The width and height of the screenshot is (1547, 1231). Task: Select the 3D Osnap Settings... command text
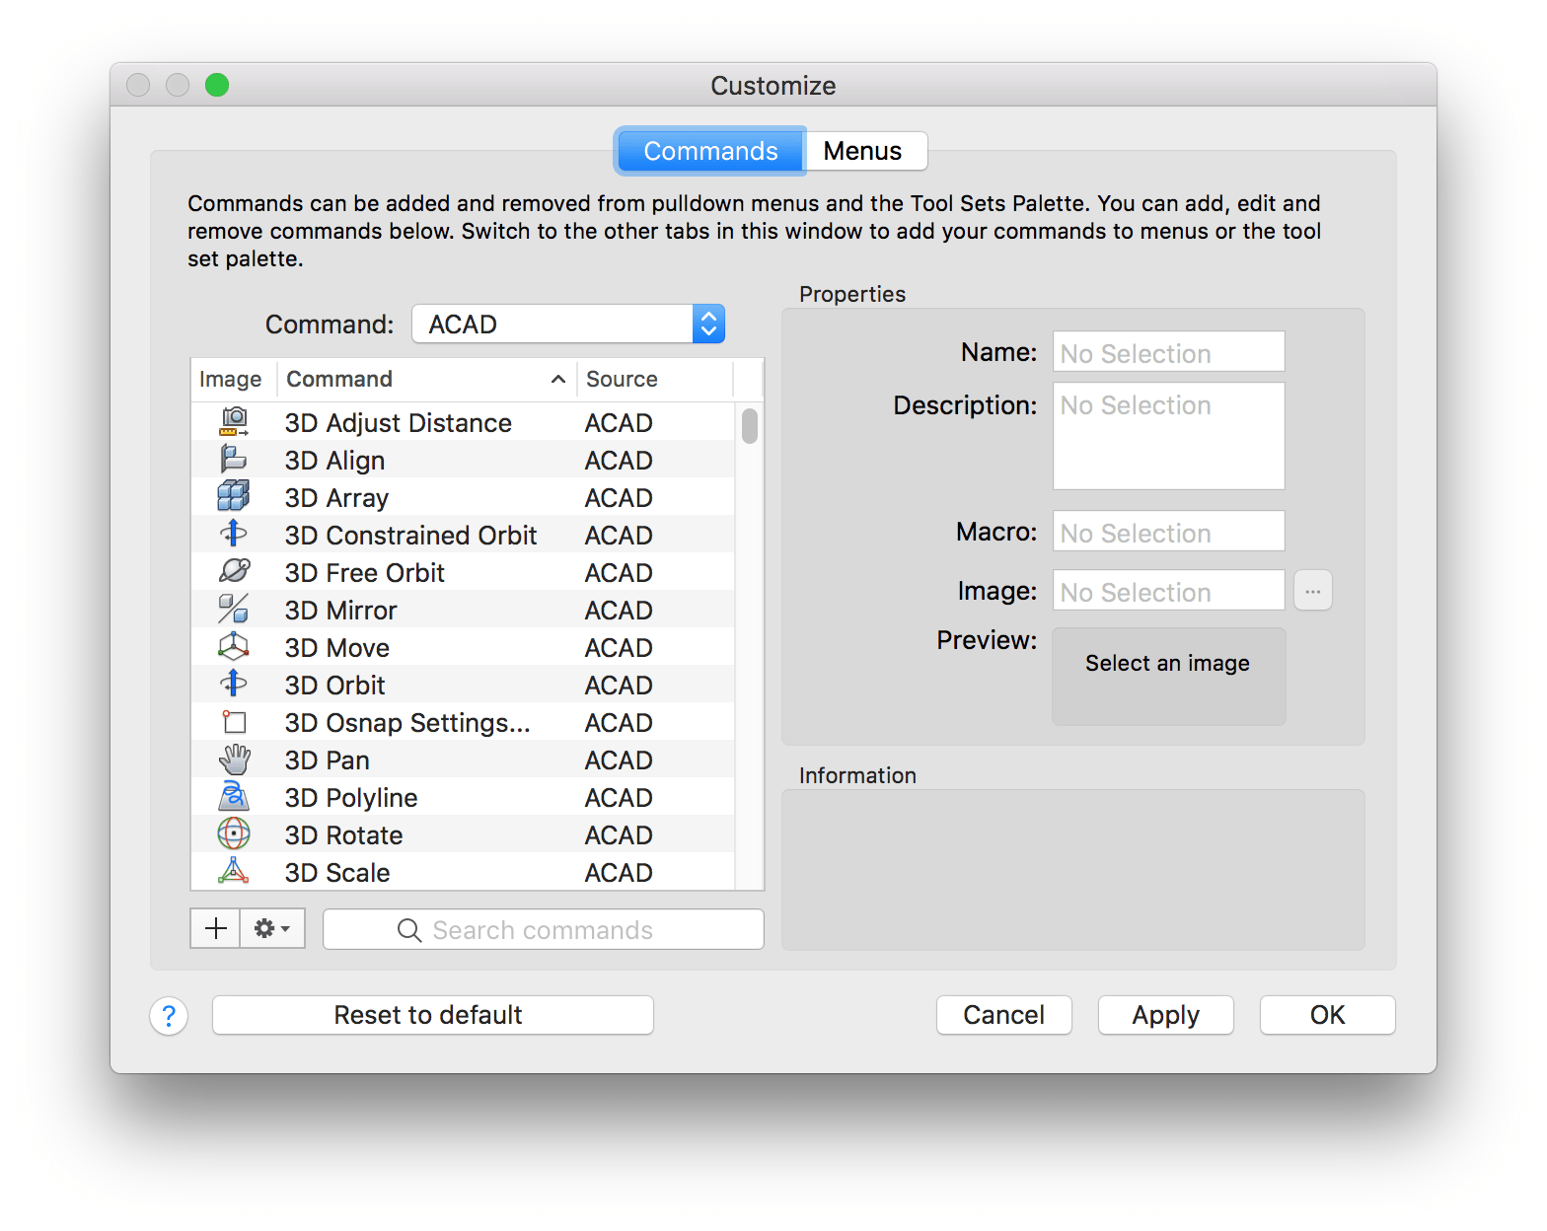[x=408, y=723]
